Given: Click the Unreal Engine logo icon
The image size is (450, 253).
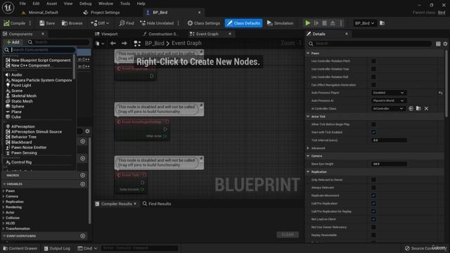Looking at the screenshot, I should point(8,8).
